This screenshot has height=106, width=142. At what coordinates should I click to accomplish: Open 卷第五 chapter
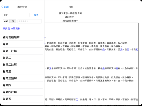[23, 99]
